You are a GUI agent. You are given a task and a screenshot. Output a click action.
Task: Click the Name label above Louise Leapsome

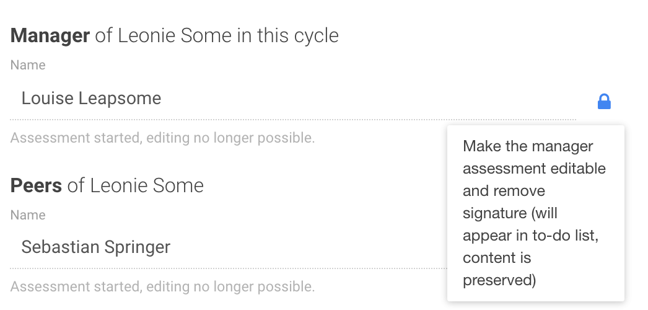(28, 65)
